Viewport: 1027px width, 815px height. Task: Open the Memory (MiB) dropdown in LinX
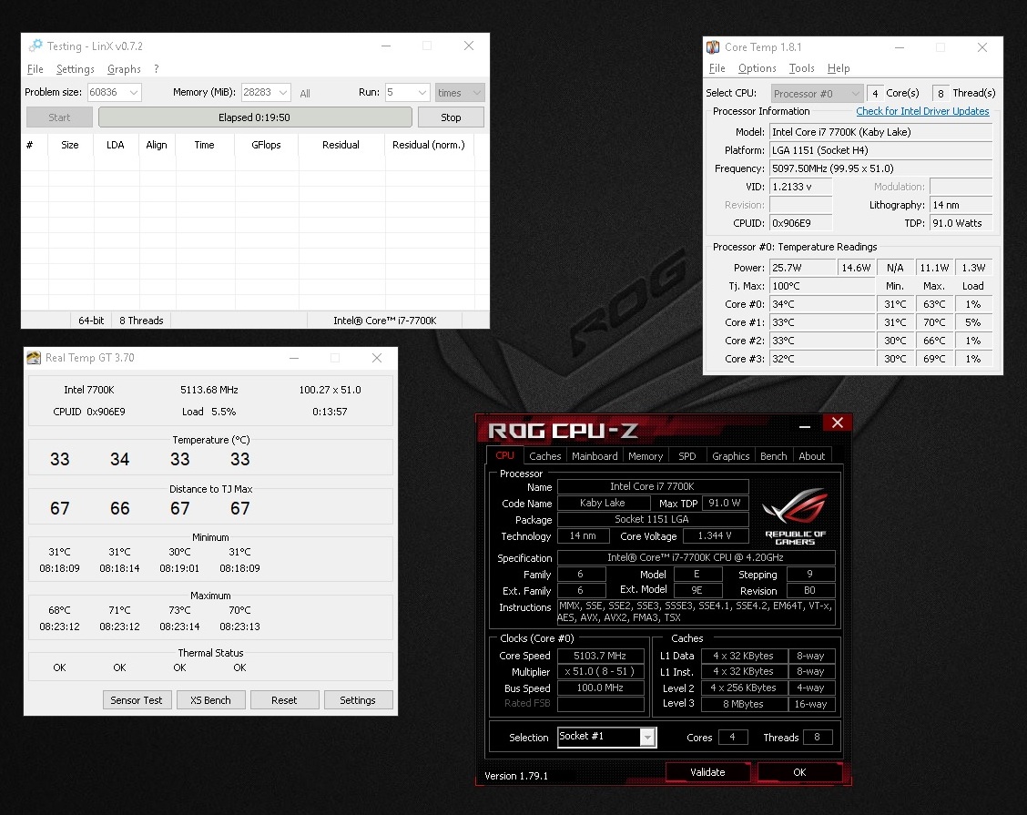coord(283,92)
